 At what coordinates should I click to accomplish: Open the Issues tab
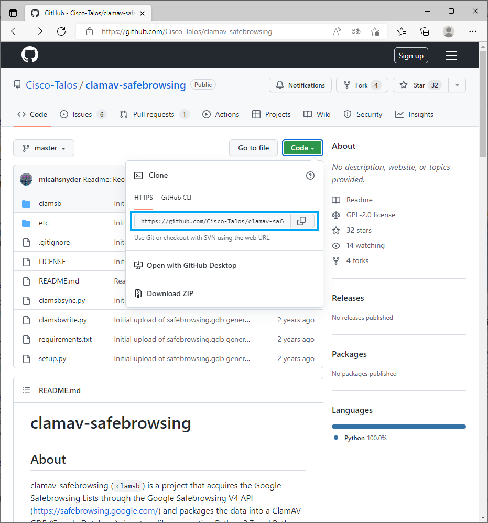[x=83, y=114]
